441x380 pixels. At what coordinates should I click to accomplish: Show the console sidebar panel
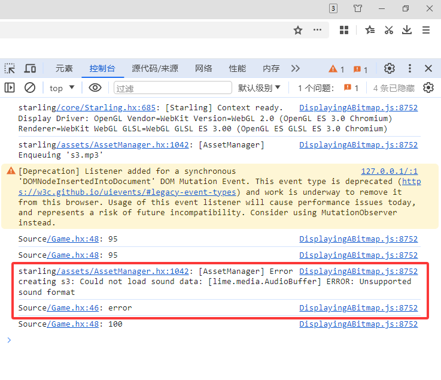pos(10,88)
